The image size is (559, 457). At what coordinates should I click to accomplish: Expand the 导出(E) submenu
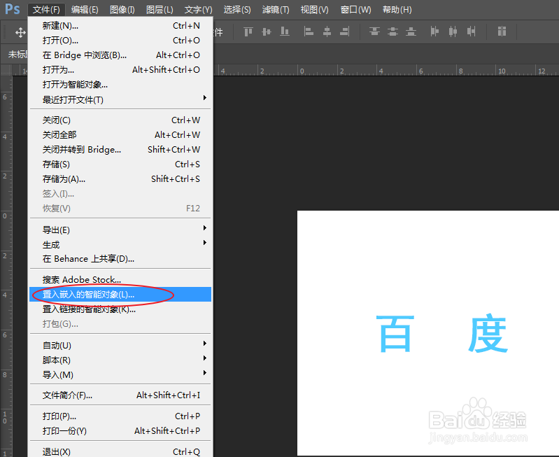click(120, 230)
